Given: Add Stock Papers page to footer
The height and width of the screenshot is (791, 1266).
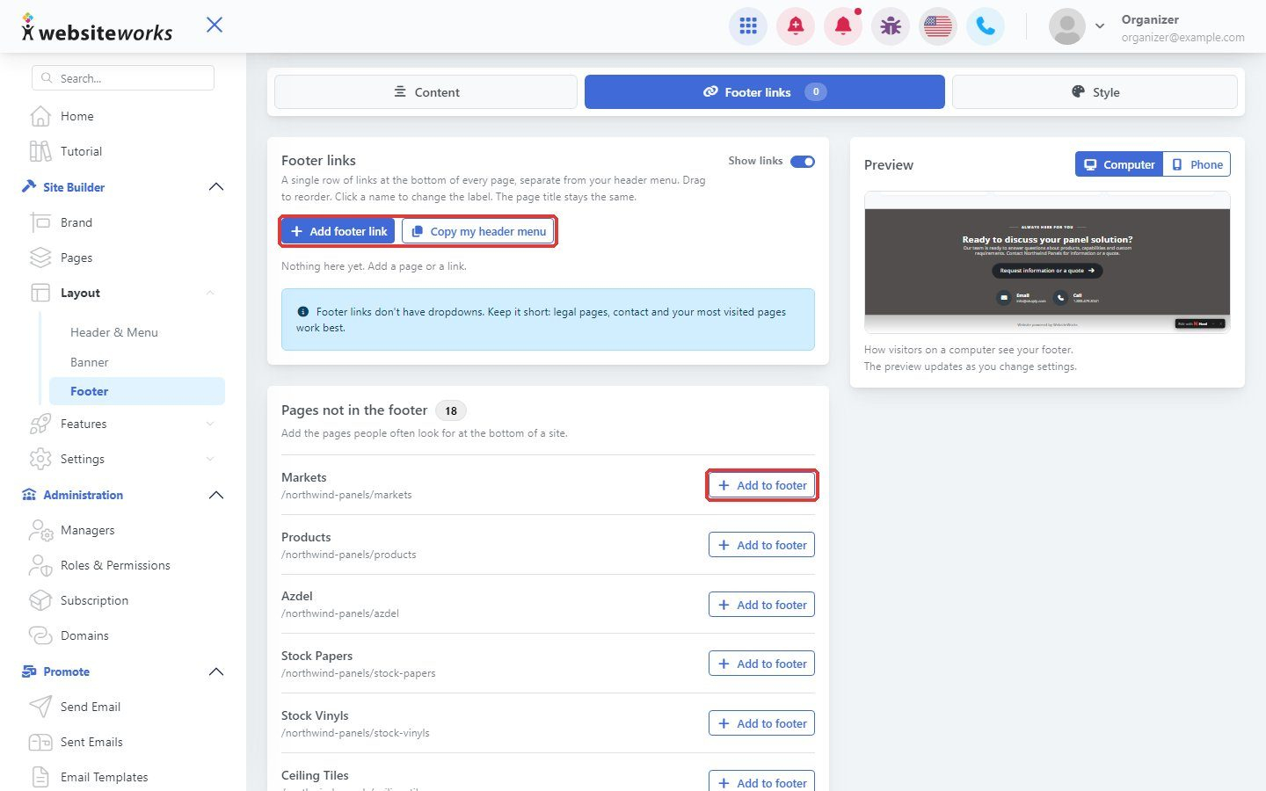Looking at the screenshot, I should 762,664.
